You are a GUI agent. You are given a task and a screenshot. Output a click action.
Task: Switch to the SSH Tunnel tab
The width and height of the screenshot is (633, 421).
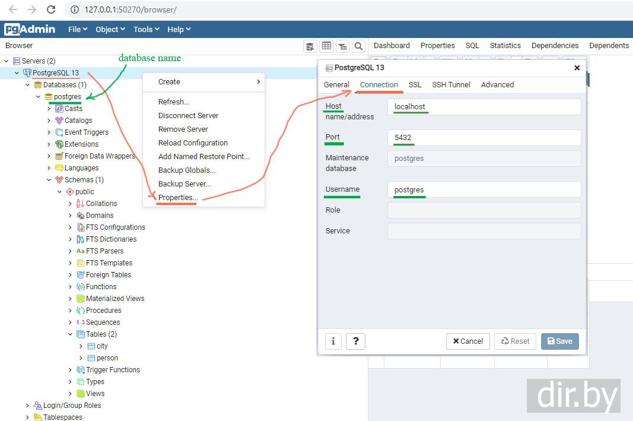(x=451, y=85)
